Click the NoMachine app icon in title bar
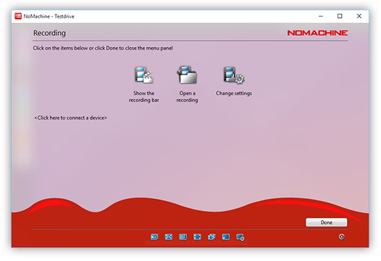381x261 pixels. 18,16
